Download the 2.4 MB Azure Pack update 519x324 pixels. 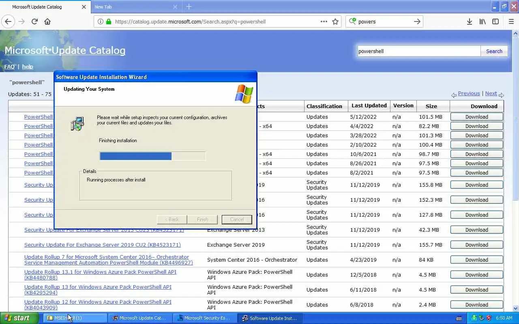coord(477,305)
